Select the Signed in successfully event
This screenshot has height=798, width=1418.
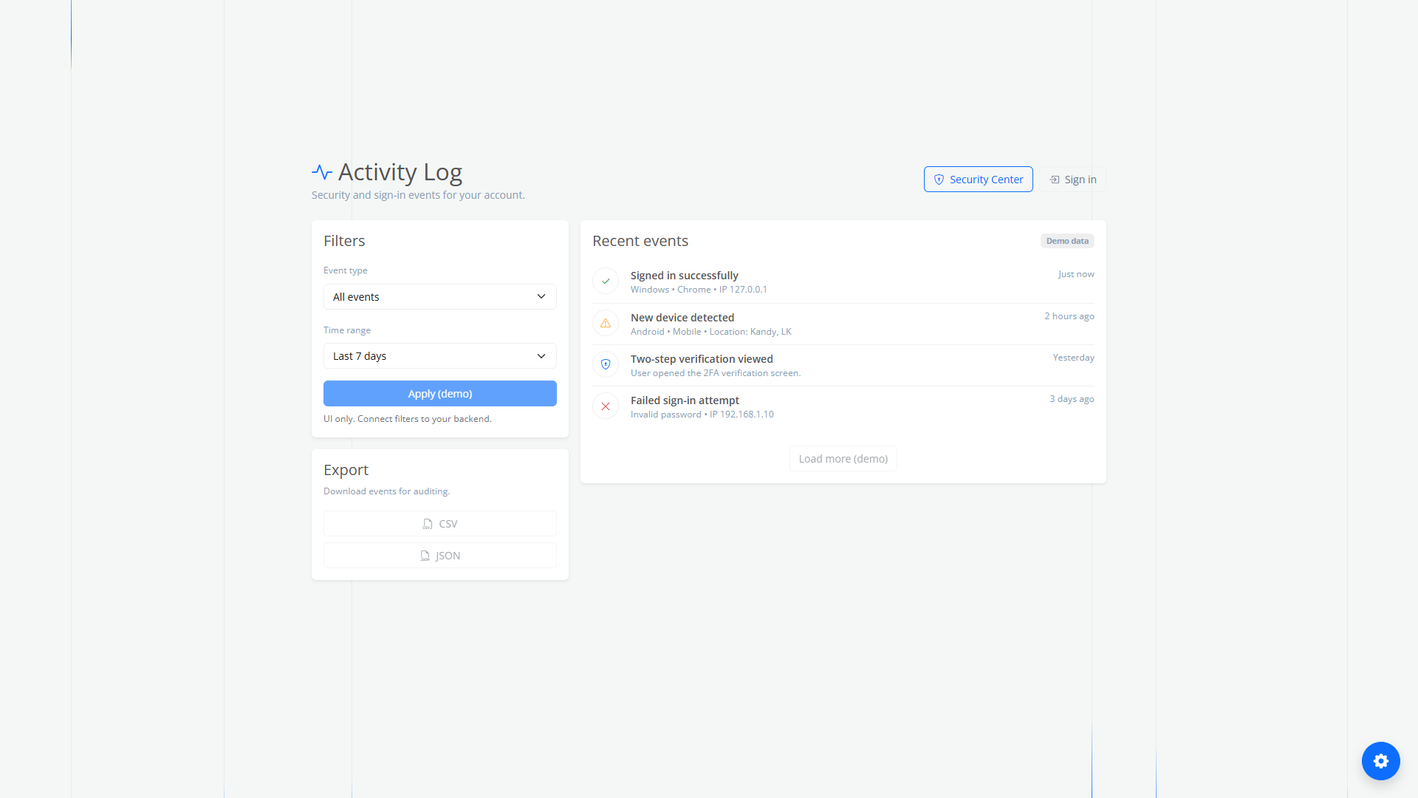684,276
